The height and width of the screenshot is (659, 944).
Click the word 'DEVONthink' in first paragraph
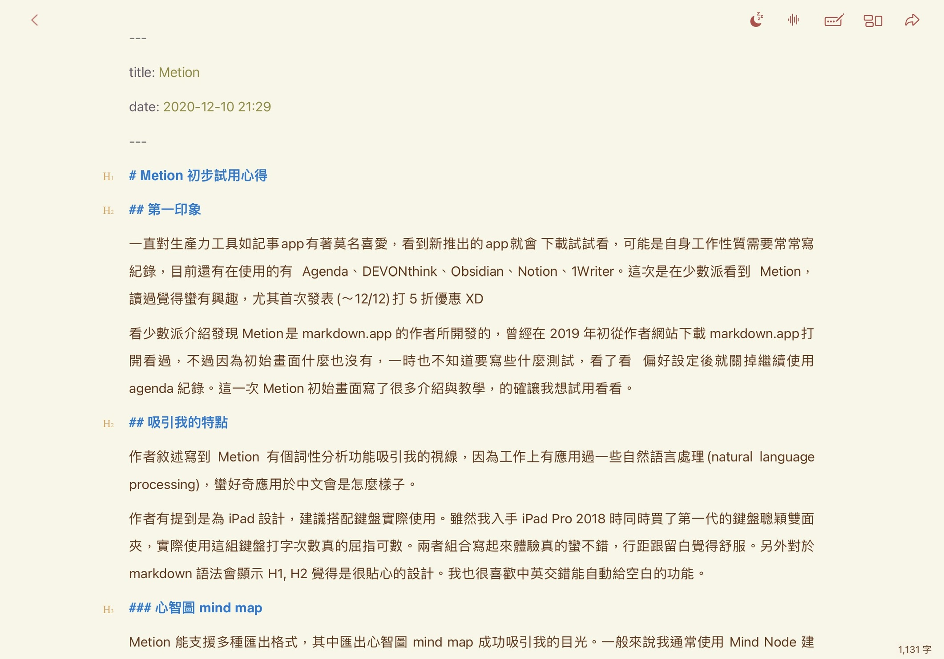pos(399,271)
